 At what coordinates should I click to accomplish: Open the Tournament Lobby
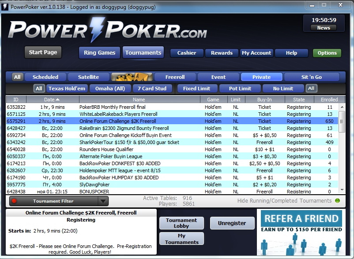(x=181, y=223)
